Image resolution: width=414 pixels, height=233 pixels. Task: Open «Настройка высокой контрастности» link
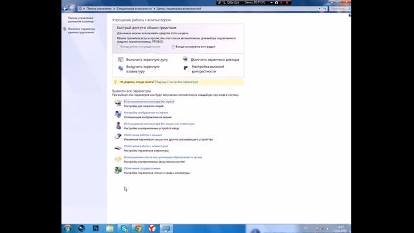(x=208, y=69)
